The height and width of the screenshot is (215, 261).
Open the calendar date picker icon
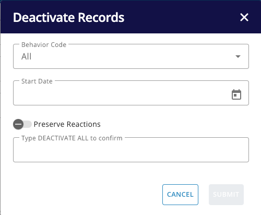click(236, 94)
